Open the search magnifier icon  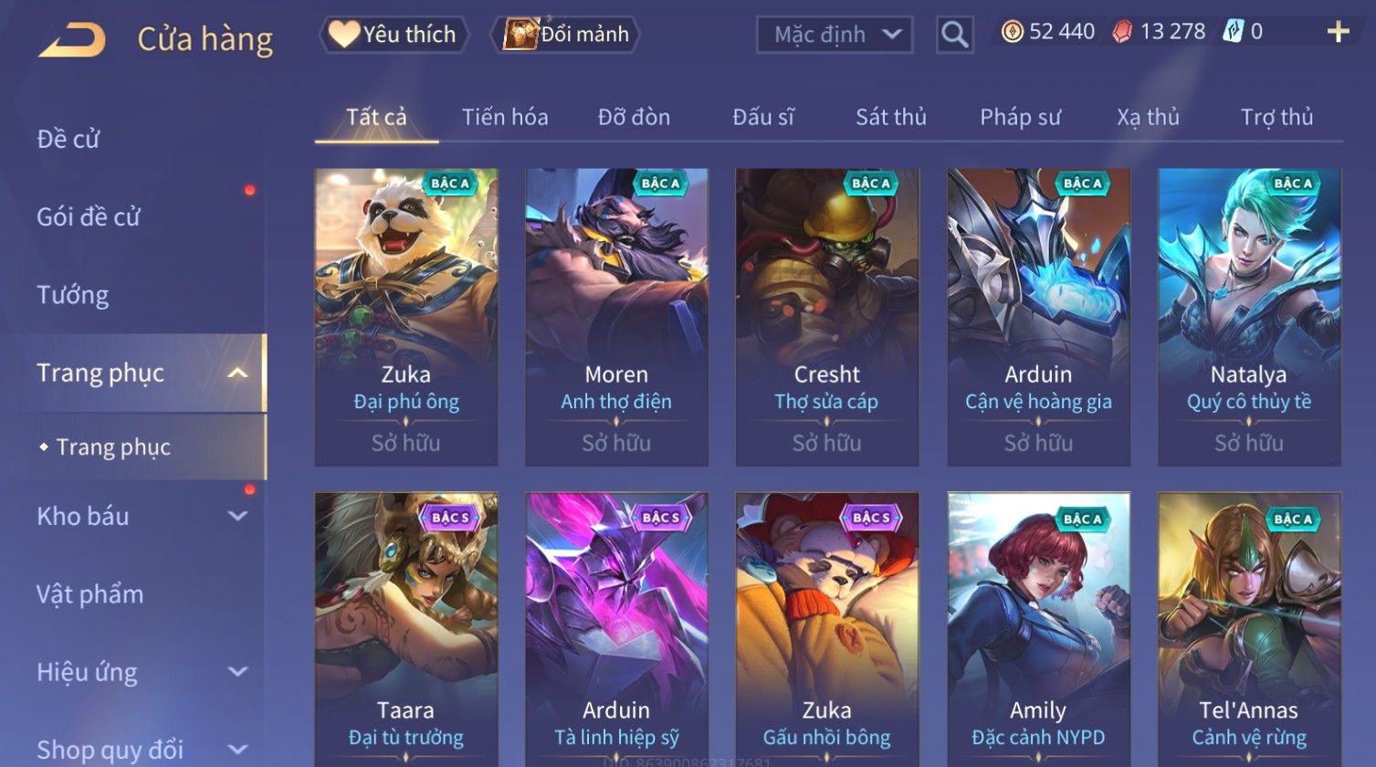954,35
